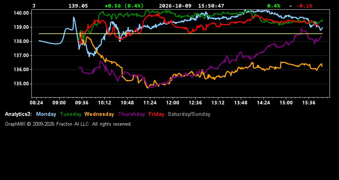Toggle the Friday legend entry

coord(156,114)
